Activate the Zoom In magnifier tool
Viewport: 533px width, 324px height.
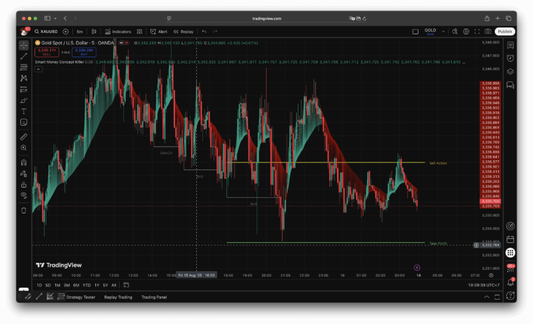pos(23,148)
